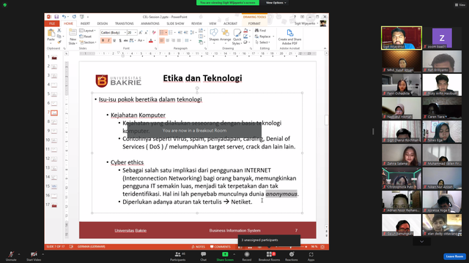This screenshot has width=469, height=263.
Task: Open the REVIEW ribbon tab
Action: click(x=196, y=23)
